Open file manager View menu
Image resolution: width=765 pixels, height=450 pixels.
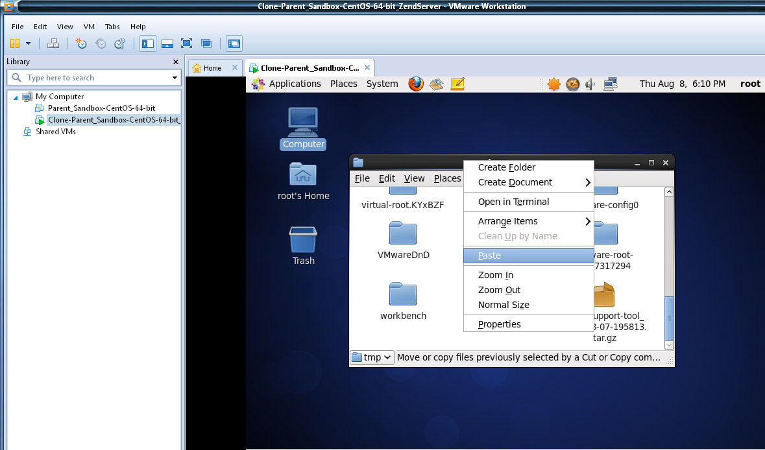click(x=414, y=178)
